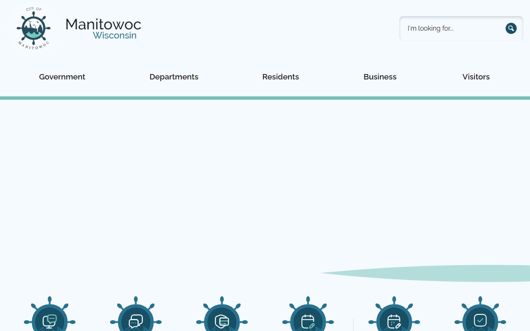Open the dotted calendar edit wheel icon

click(394, 314)
